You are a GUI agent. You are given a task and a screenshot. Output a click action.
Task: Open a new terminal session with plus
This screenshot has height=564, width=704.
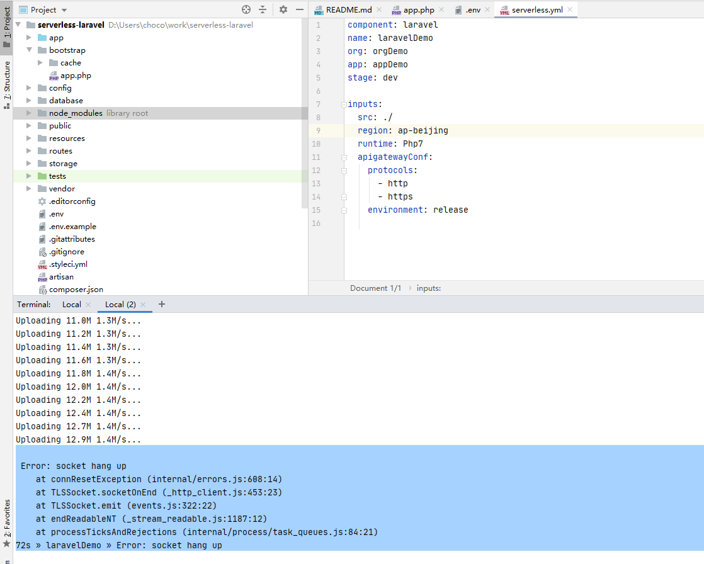pyautogui.click(x=162, y=304)
